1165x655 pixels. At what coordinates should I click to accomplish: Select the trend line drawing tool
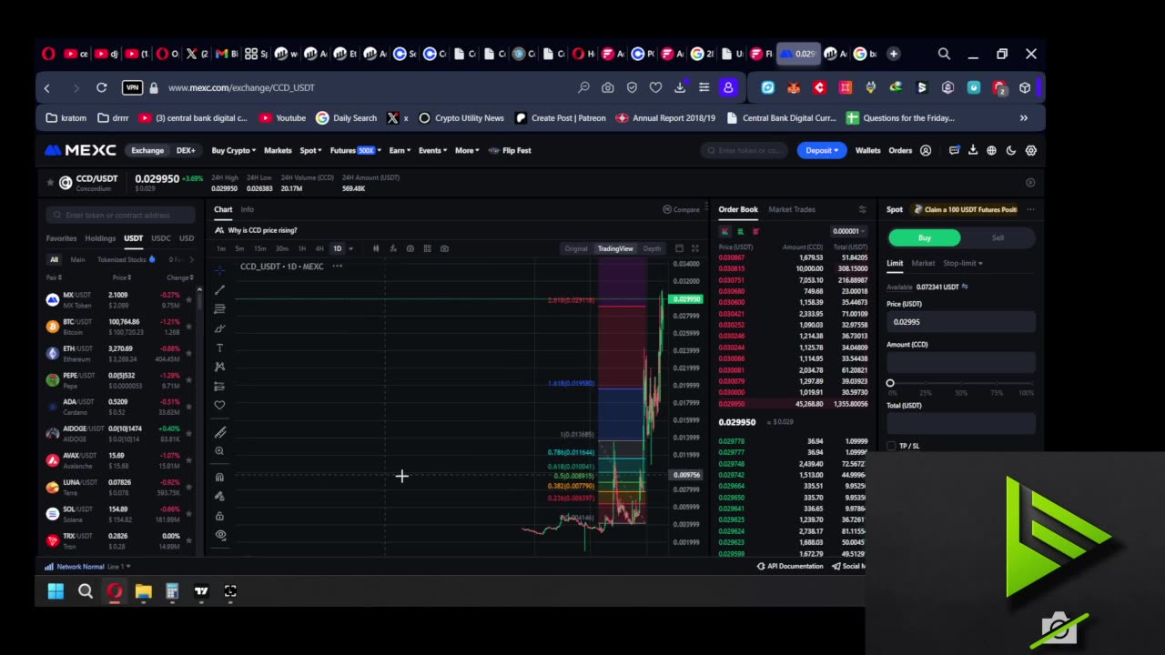click(219, 289)
